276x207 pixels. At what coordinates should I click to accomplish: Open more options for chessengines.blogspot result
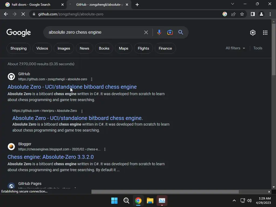[105, 149]
